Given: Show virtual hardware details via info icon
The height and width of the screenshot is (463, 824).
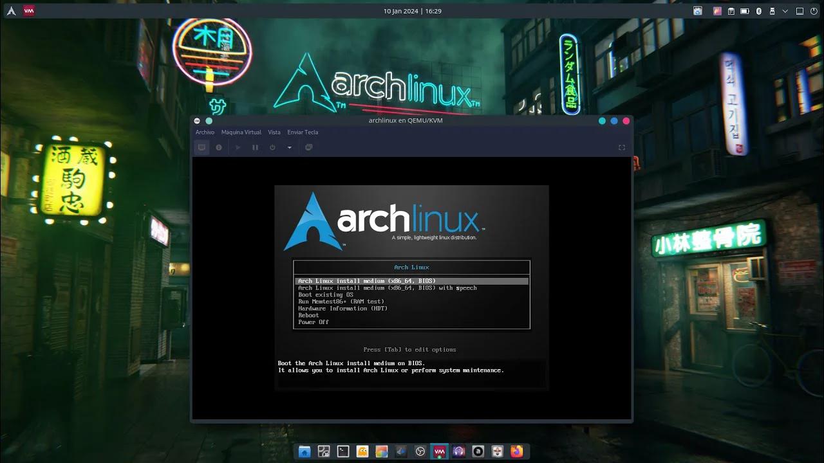Looking at the screenshot, I should click(x=219, y=147).
